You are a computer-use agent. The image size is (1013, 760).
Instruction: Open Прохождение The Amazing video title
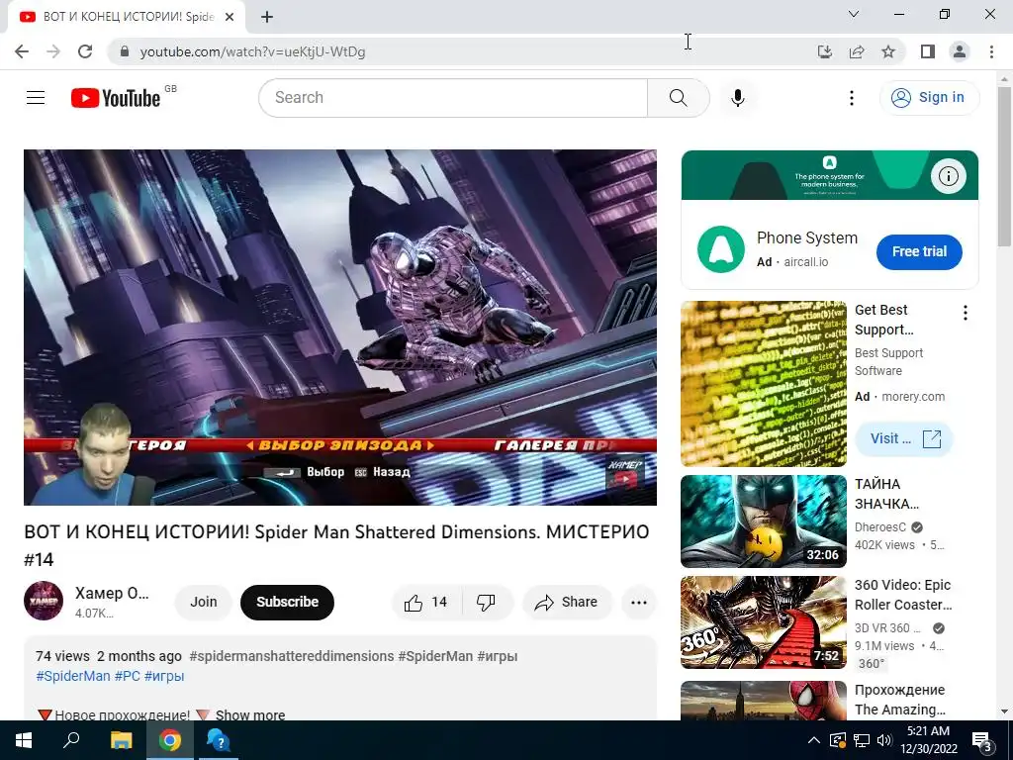click(x=900, y=700)
